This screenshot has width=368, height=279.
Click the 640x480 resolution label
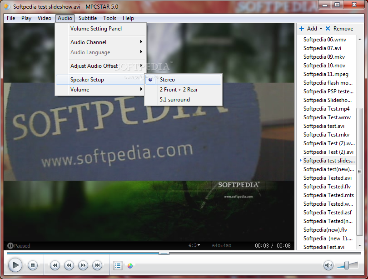coord(222,246)
